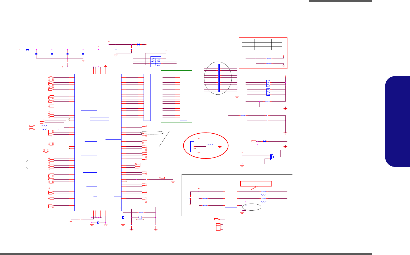
Task: Select the blue MOSFET transistor symbol
Action: [x=271, y=157]
